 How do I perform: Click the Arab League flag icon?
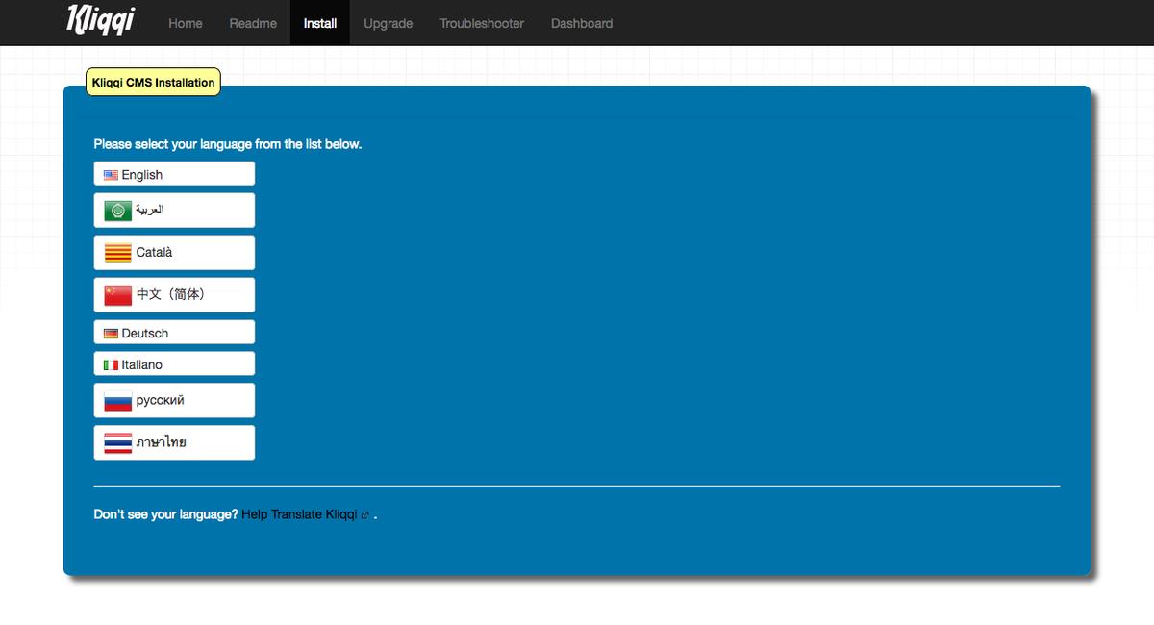coord(117,211)
